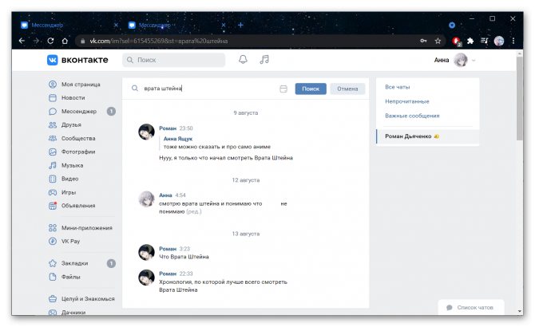Open Список чатов button at bottom
This screenshot has width=535, height=327.
coord(471,308)
